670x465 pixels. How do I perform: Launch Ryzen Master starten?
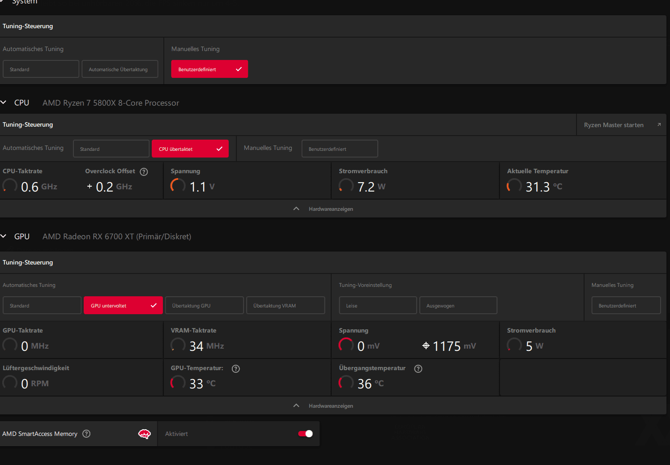click(x=622, y=125)
